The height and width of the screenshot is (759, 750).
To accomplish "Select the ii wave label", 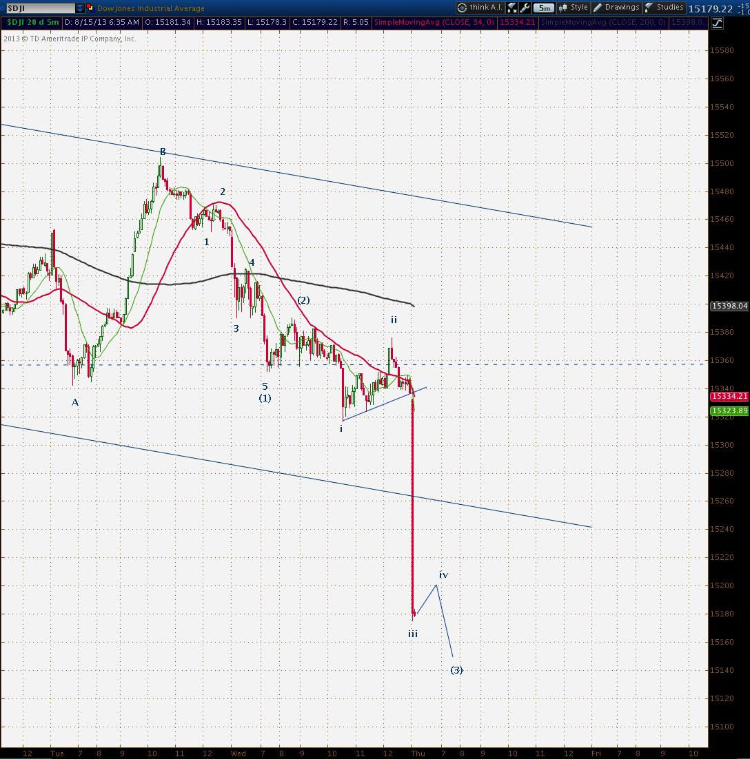I will pyautogui.click(x=394, y=320).
